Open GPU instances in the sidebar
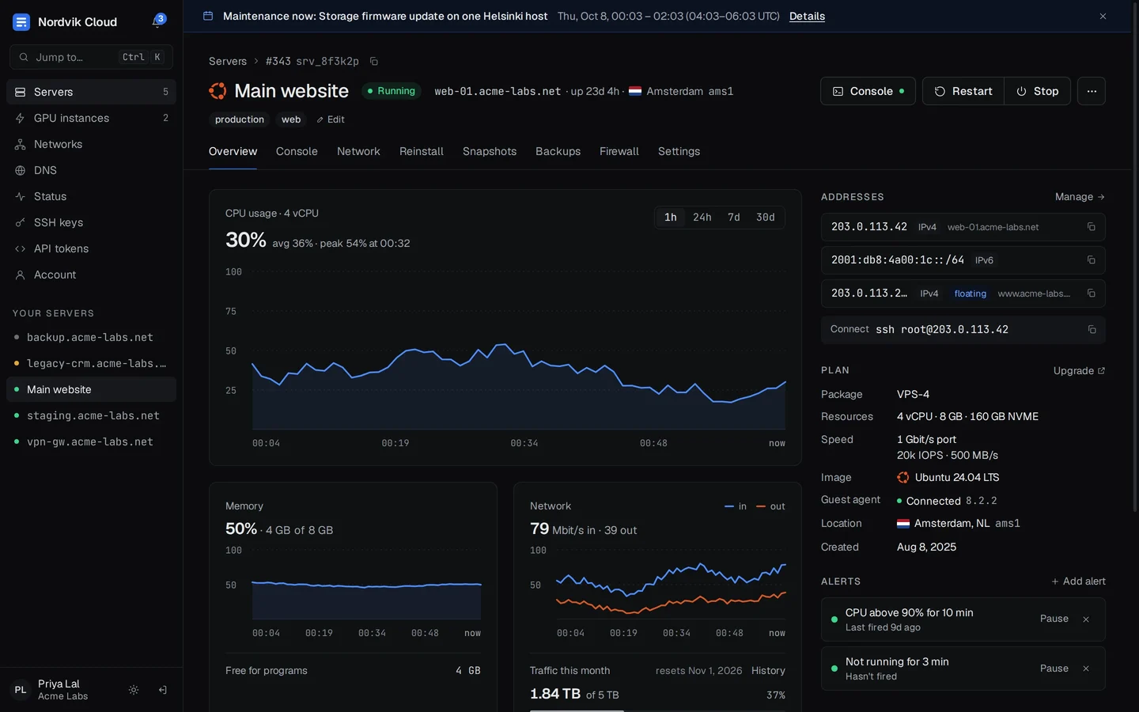 pos(91,118)
